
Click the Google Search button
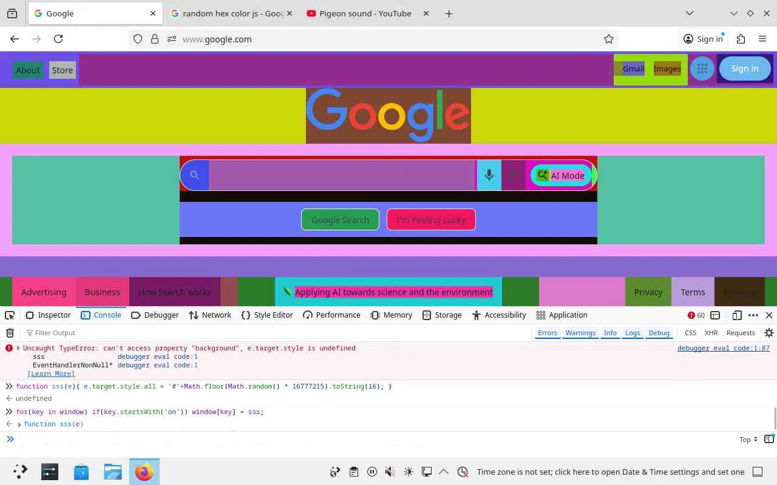pos(340,219)
